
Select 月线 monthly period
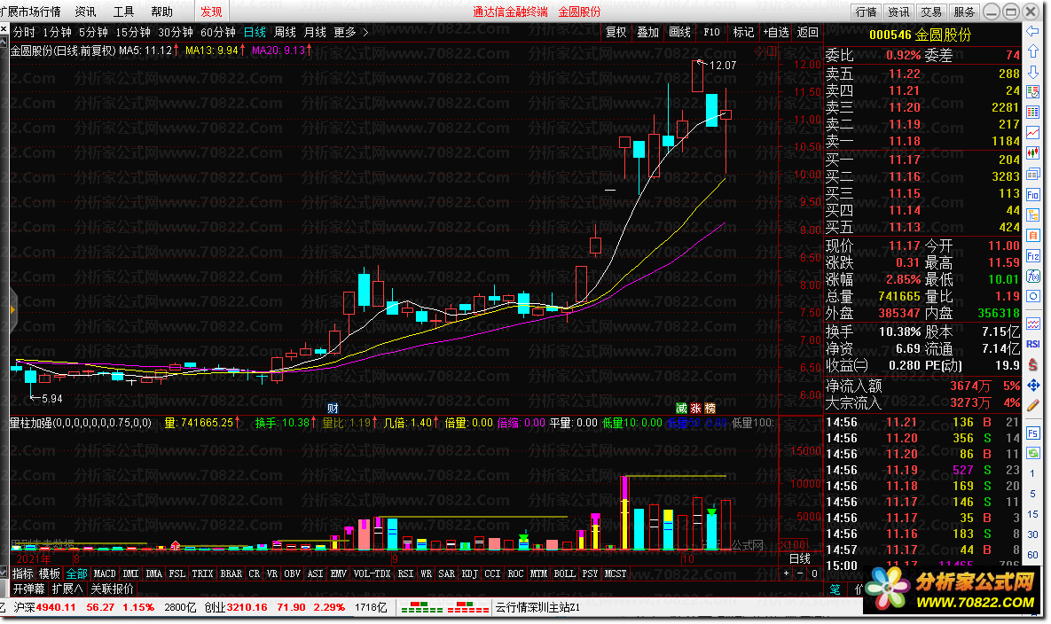tap(315, 32)
